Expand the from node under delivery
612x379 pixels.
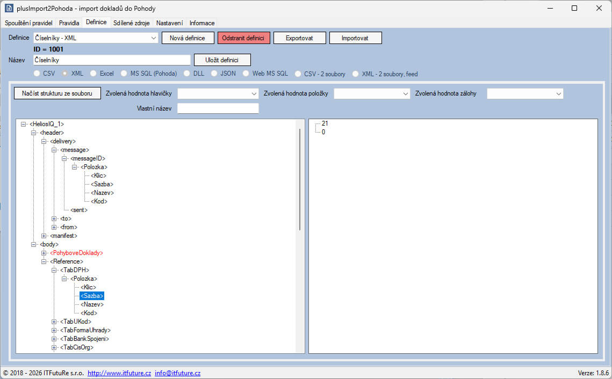(x=54, y=227)
